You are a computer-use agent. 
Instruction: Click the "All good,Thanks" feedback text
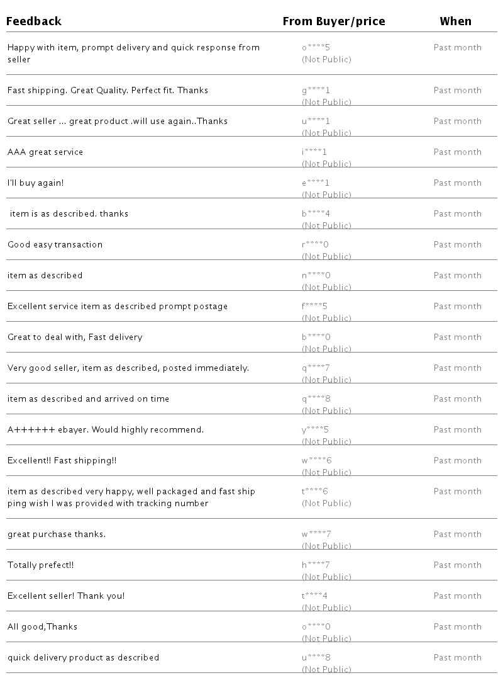(43, 626)
